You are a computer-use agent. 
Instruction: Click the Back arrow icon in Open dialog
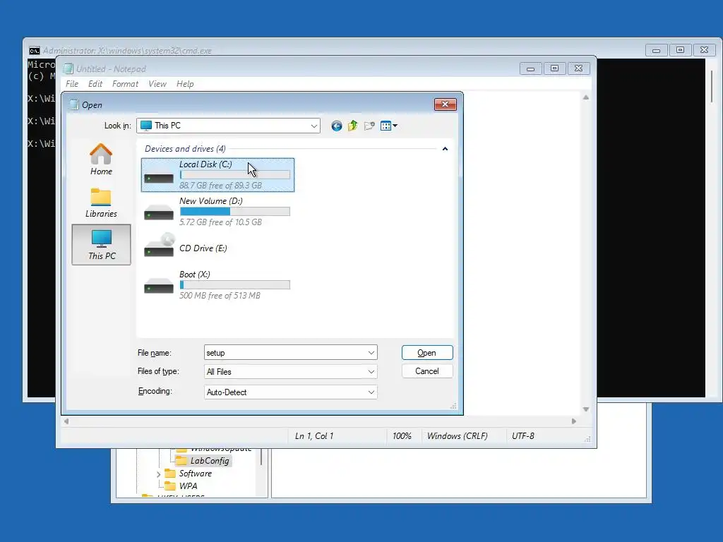point(337,126)
